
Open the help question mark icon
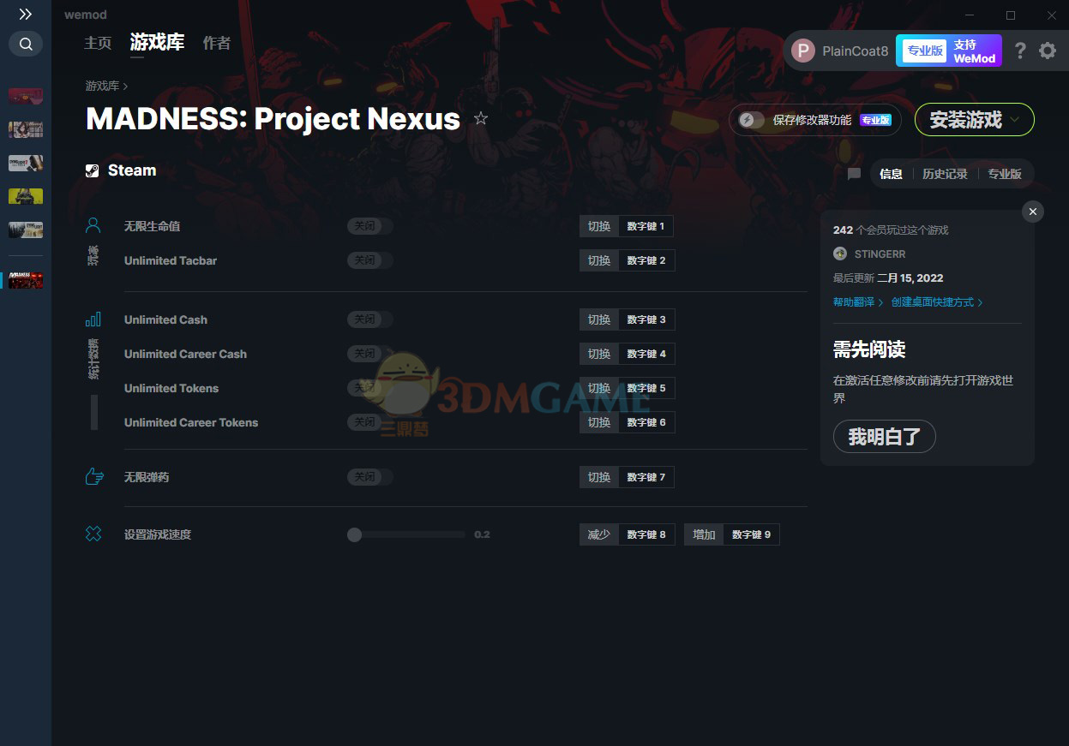click(1019, 51)
